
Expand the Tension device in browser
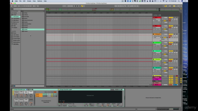(x=21, y=31)
